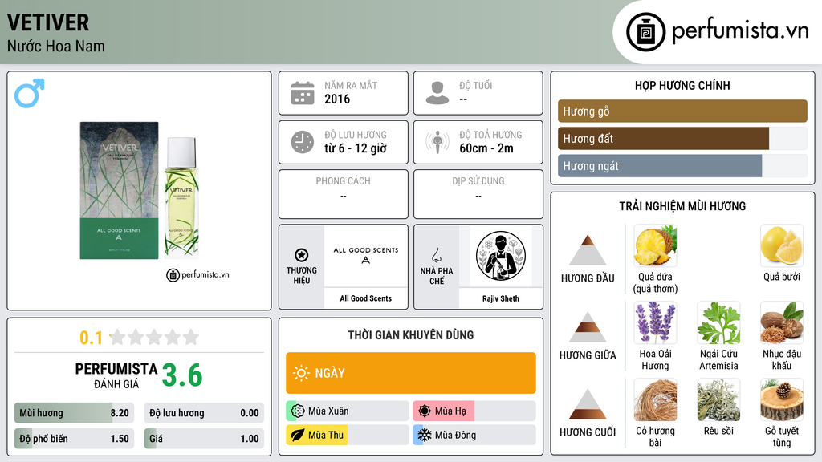Open the All Good Scents brand name link

[x=366, y=298]
